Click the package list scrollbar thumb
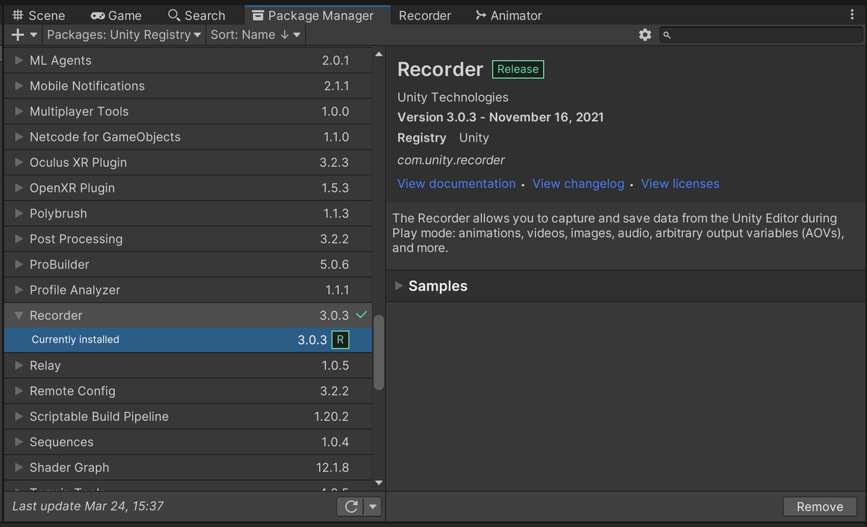The height and width of the screenshot is (527, 867). (x=379, y=352)
